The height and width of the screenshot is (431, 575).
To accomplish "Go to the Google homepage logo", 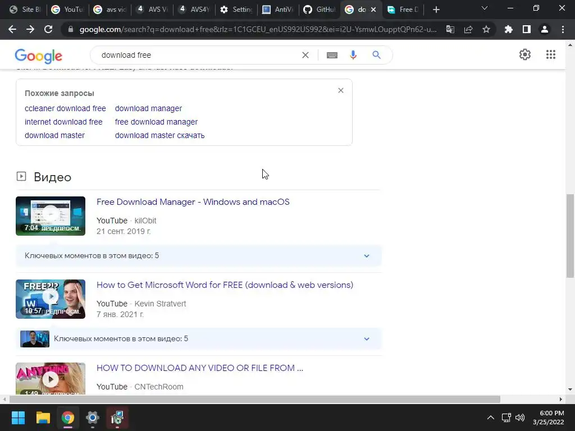I will coord(39,56).
